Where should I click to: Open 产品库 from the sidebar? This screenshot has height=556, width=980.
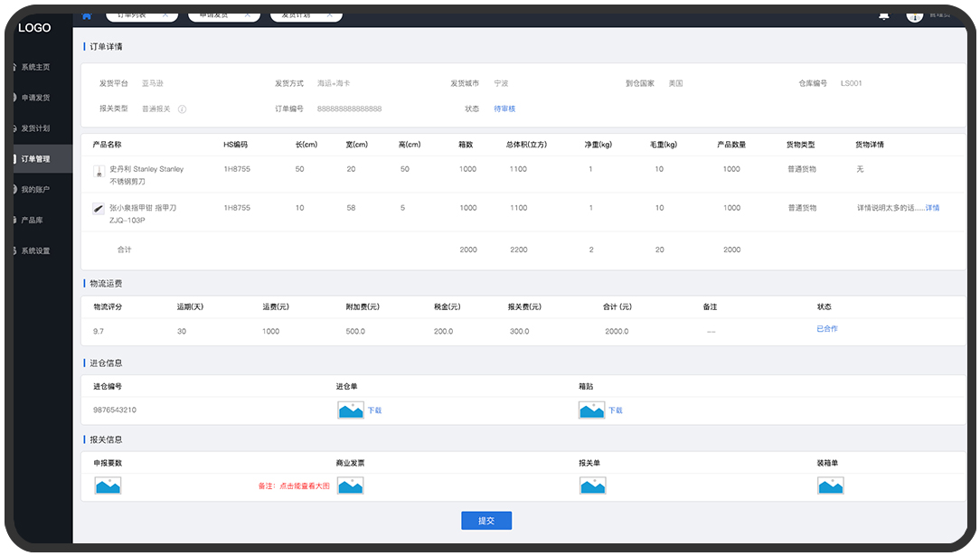pyautogui.click(x=33, y=220)
